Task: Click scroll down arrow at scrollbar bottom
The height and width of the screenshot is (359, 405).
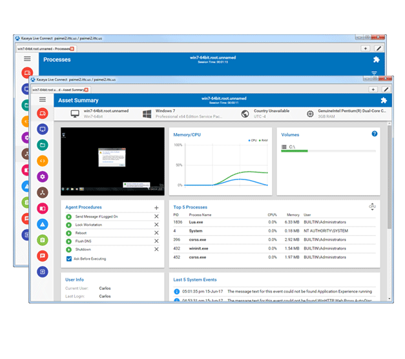Action: [x=389, y=299]
